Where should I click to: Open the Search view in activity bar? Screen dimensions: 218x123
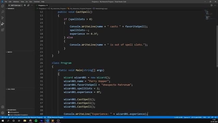click(x=3, y=12)
